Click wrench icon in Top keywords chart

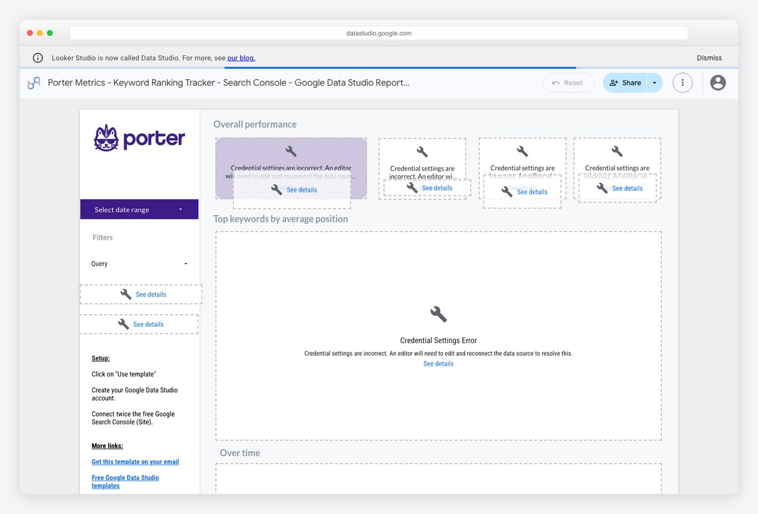click(438, 314)
